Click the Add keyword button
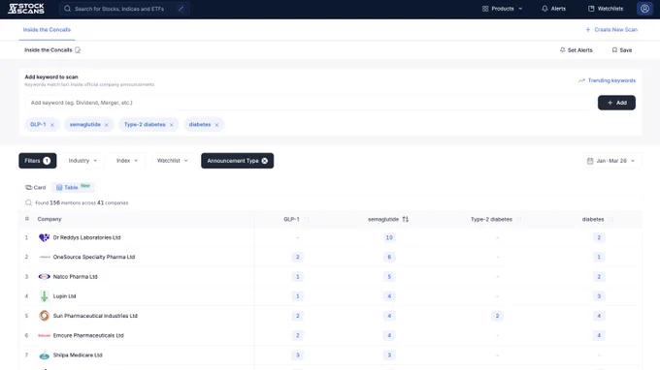Viewport: 660px width, 370px height. (x=616, y=103)
